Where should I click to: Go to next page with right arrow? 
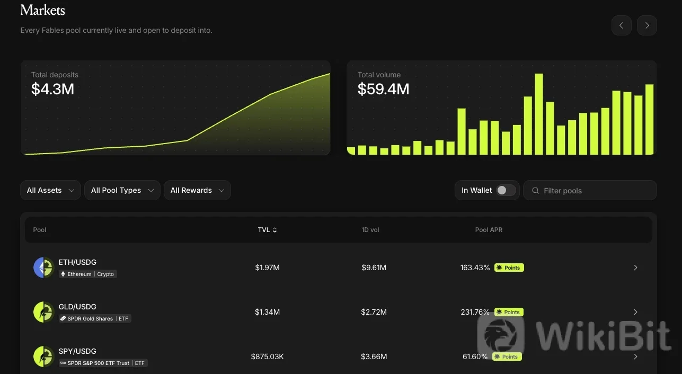pos(647,25)
